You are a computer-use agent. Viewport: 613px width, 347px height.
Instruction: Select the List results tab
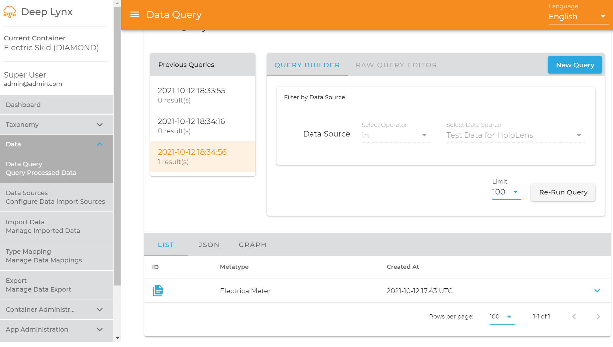pos(166,245)
